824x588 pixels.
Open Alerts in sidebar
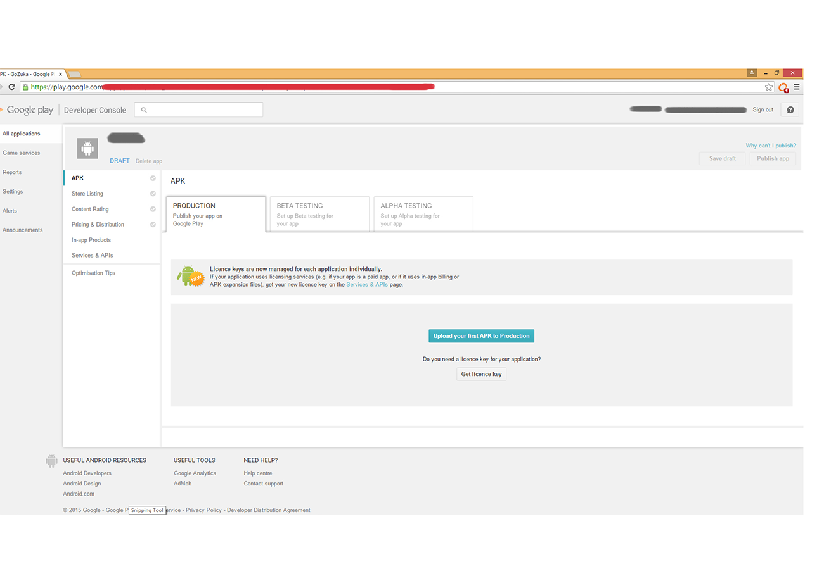pyautogui.click(x=10, y=211)
